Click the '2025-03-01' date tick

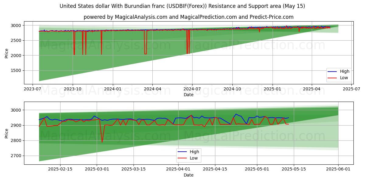click(x=97, y=169)
